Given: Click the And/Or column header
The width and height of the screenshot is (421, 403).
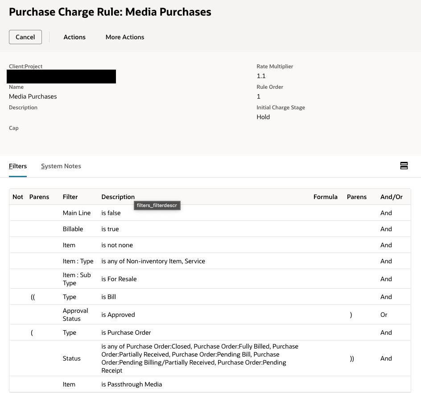Looking at the screenshot, I should pos(392,197).
